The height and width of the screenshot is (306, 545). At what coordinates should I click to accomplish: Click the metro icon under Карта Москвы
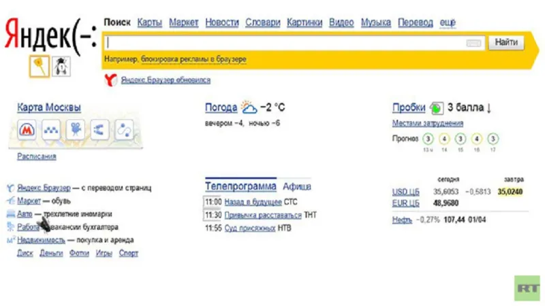(x=28, y=129)
